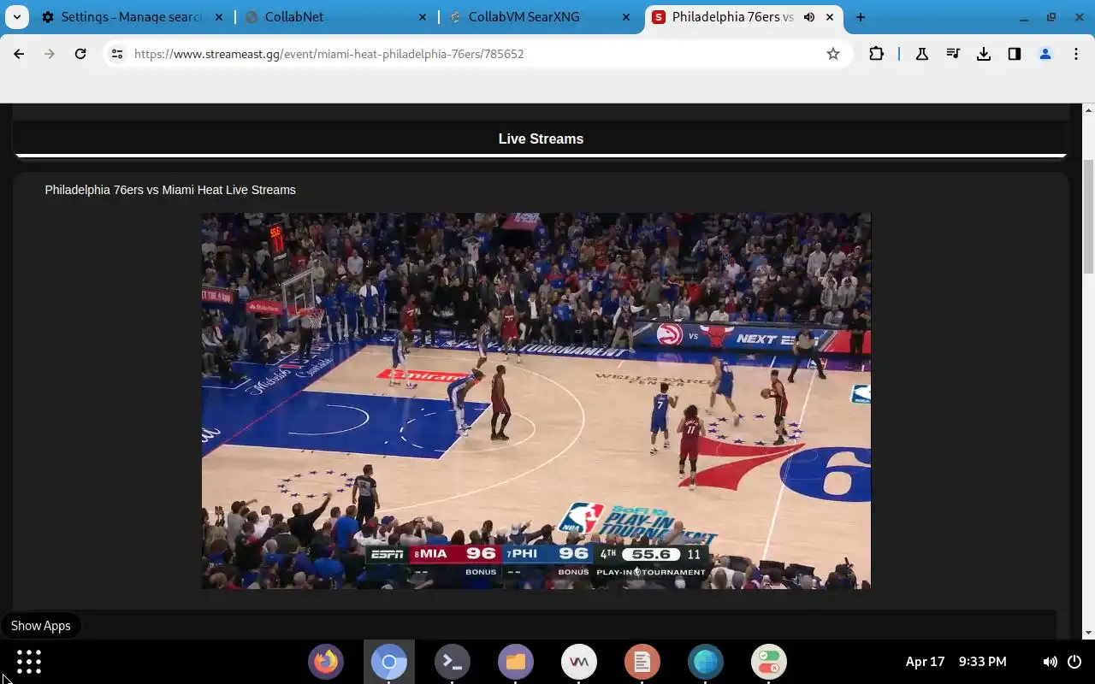The image size is (1095, 684).
Task: Open a new browser tab
Action: [x=861, y=17]
